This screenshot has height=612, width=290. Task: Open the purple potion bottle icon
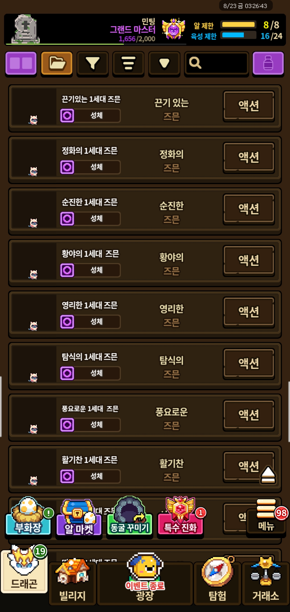point(268,64)
